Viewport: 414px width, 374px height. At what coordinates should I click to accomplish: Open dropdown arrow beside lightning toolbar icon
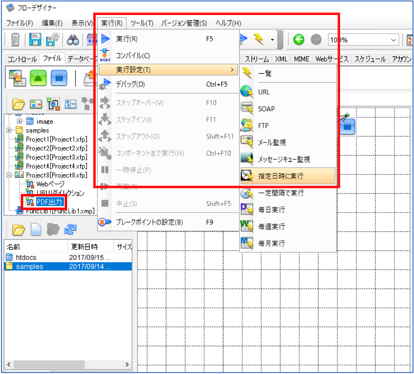[x=272, y=40]
